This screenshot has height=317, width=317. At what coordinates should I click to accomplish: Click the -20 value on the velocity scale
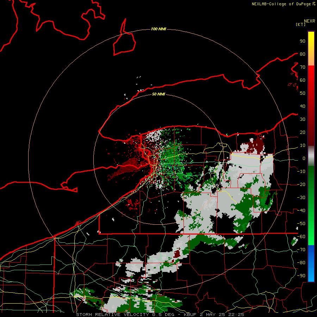point(301,184)
